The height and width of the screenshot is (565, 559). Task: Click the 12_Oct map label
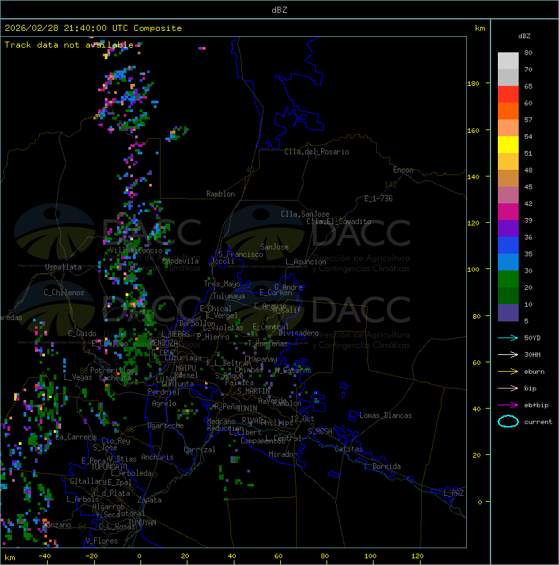(x=302, y=419)
